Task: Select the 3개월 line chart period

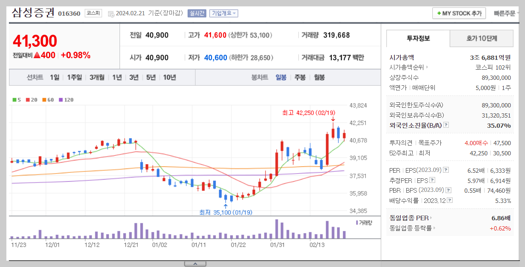Action: coord(97,77)
